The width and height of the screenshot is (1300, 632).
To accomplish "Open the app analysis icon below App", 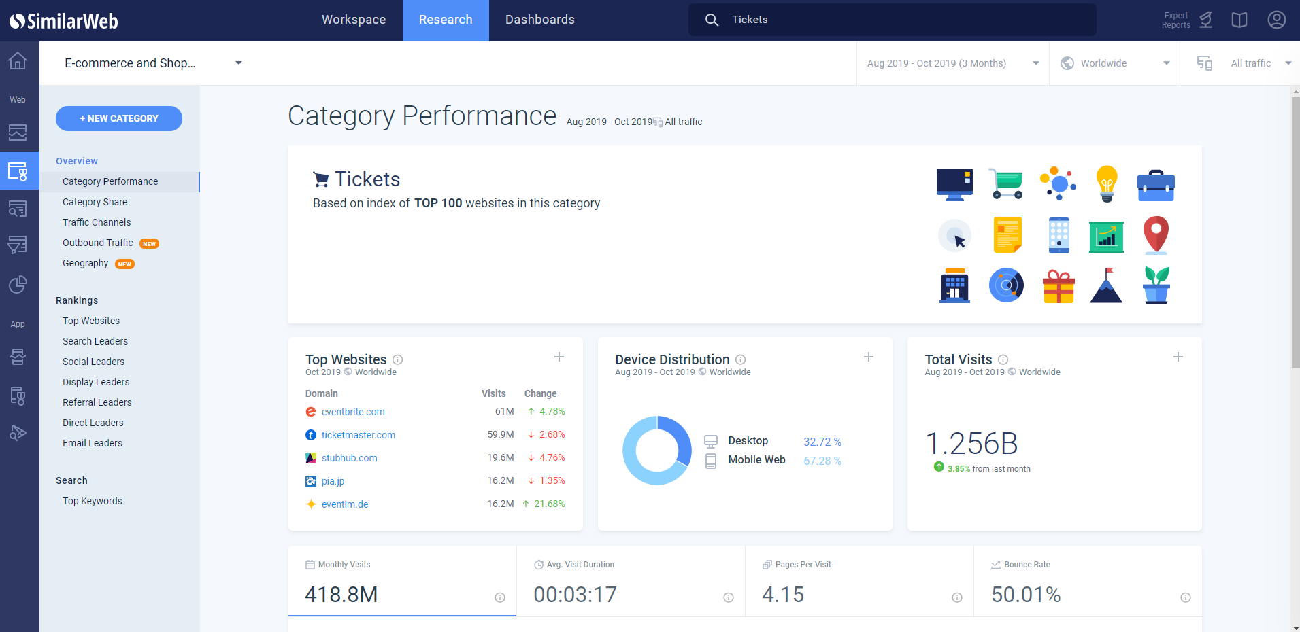I will click(18, 357).
